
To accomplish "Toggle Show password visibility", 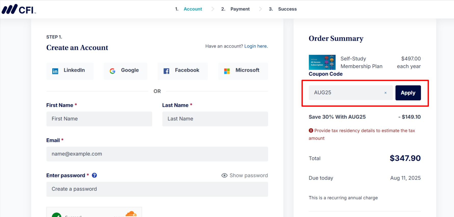I will 245,175.
